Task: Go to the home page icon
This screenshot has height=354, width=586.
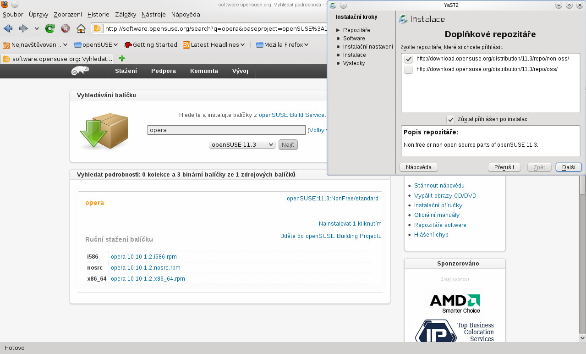Action: point(81,29)
